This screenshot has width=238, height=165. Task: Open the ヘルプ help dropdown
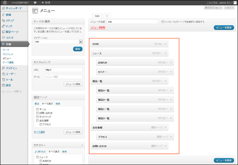tap(229, 7)
